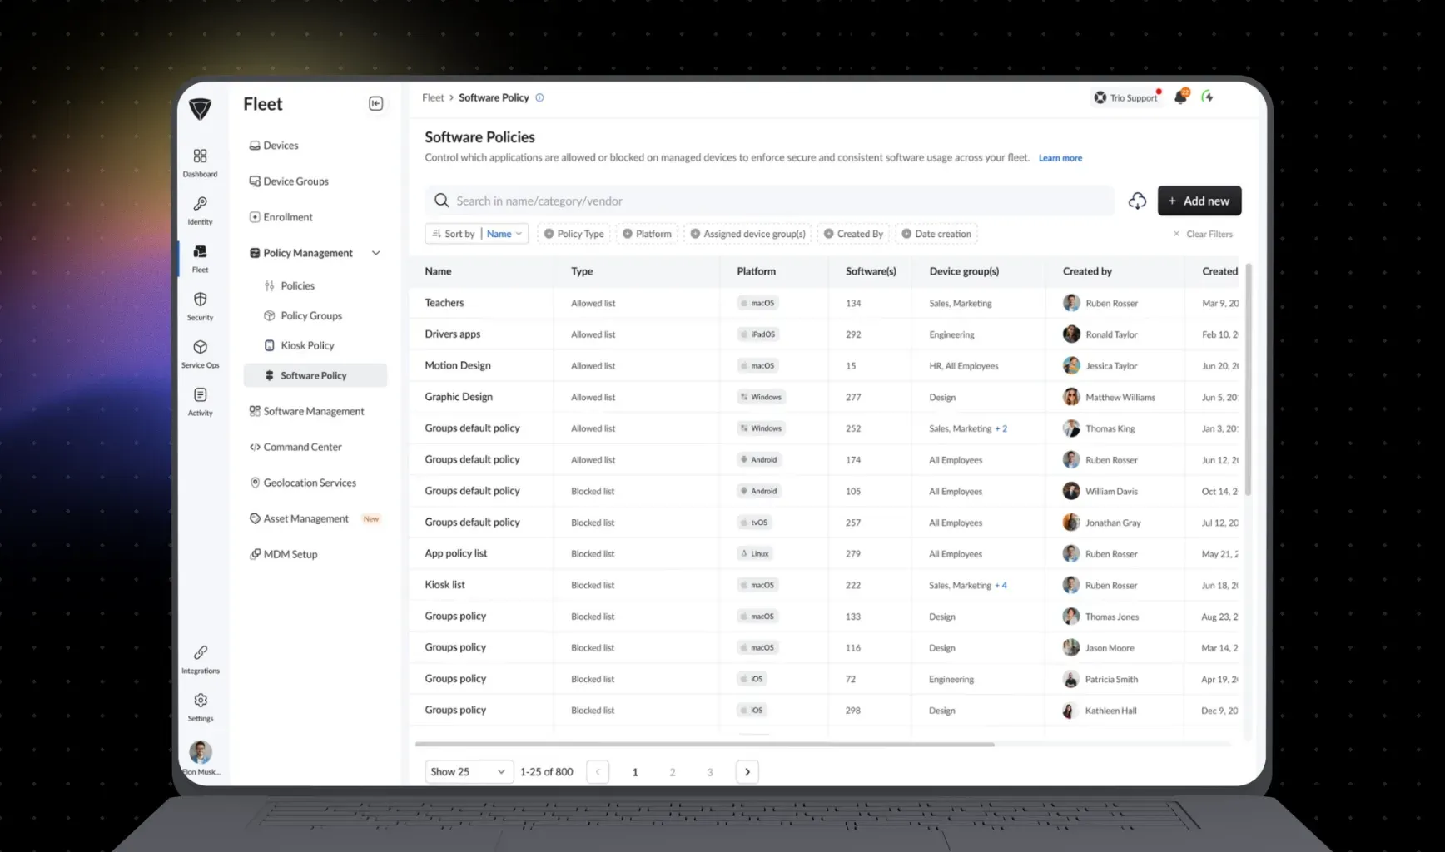Click the Fleet breadcrumb link

coord(433,97)
